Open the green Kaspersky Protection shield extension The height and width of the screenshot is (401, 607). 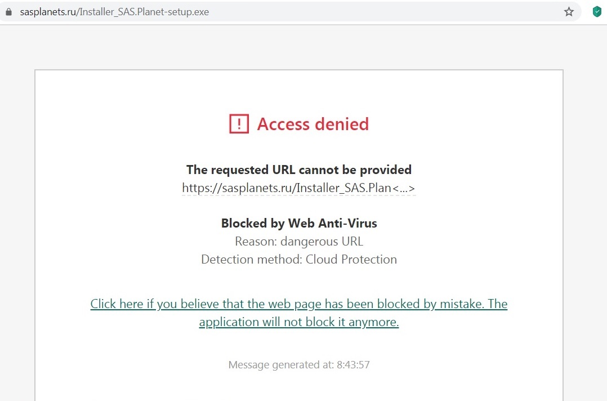597,12
